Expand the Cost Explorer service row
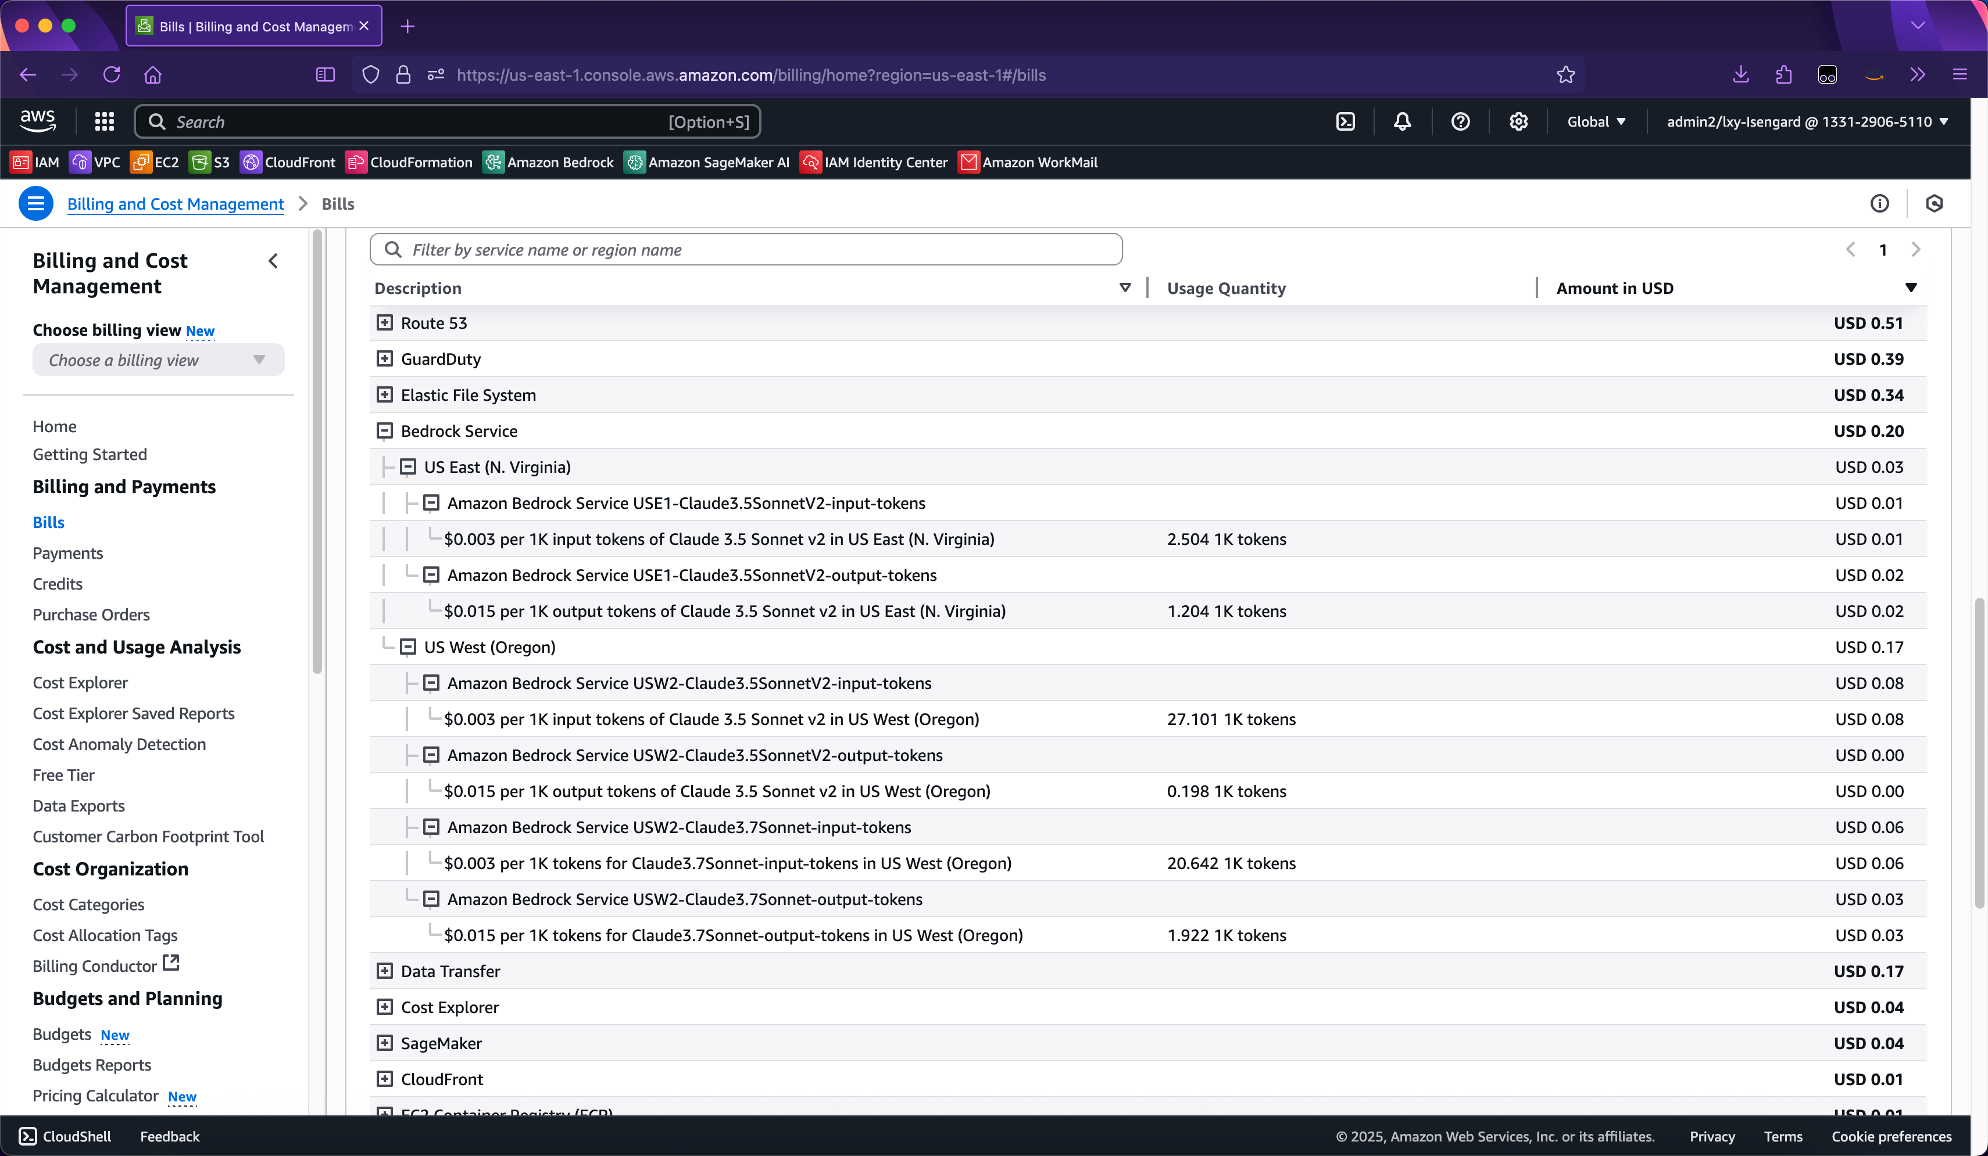The width and height of the screenshot is (1988, 1156). pyautogui.click(x=384, y=1007)
